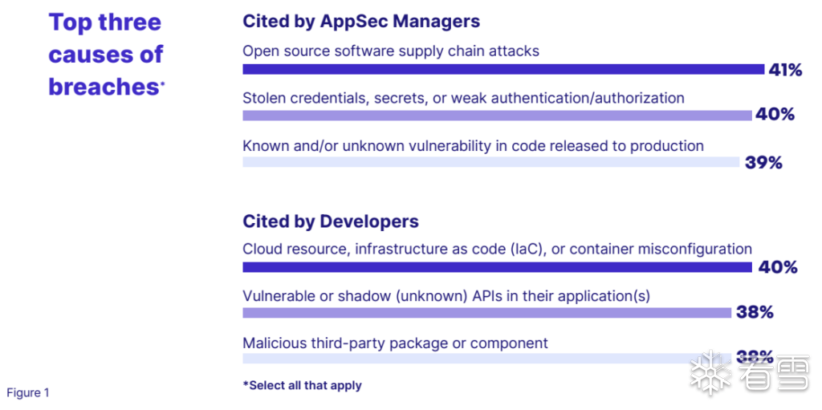Click the 41% value label
The height and width of the screenshot is (410, 822).
785,70
